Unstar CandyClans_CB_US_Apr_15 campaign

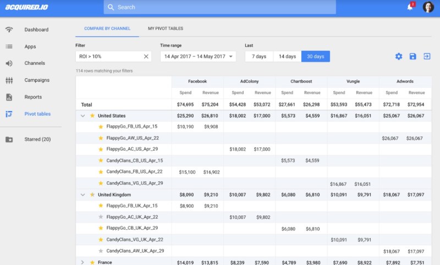click(101, 161)
